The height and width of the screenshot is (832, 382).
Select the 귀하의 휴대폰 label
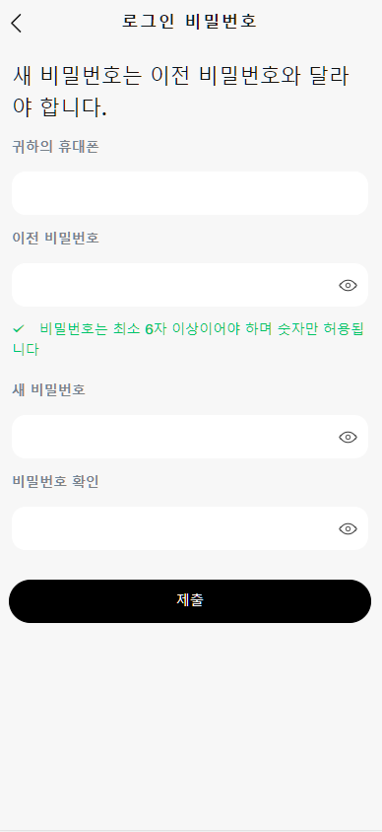(x=55, y=147)
